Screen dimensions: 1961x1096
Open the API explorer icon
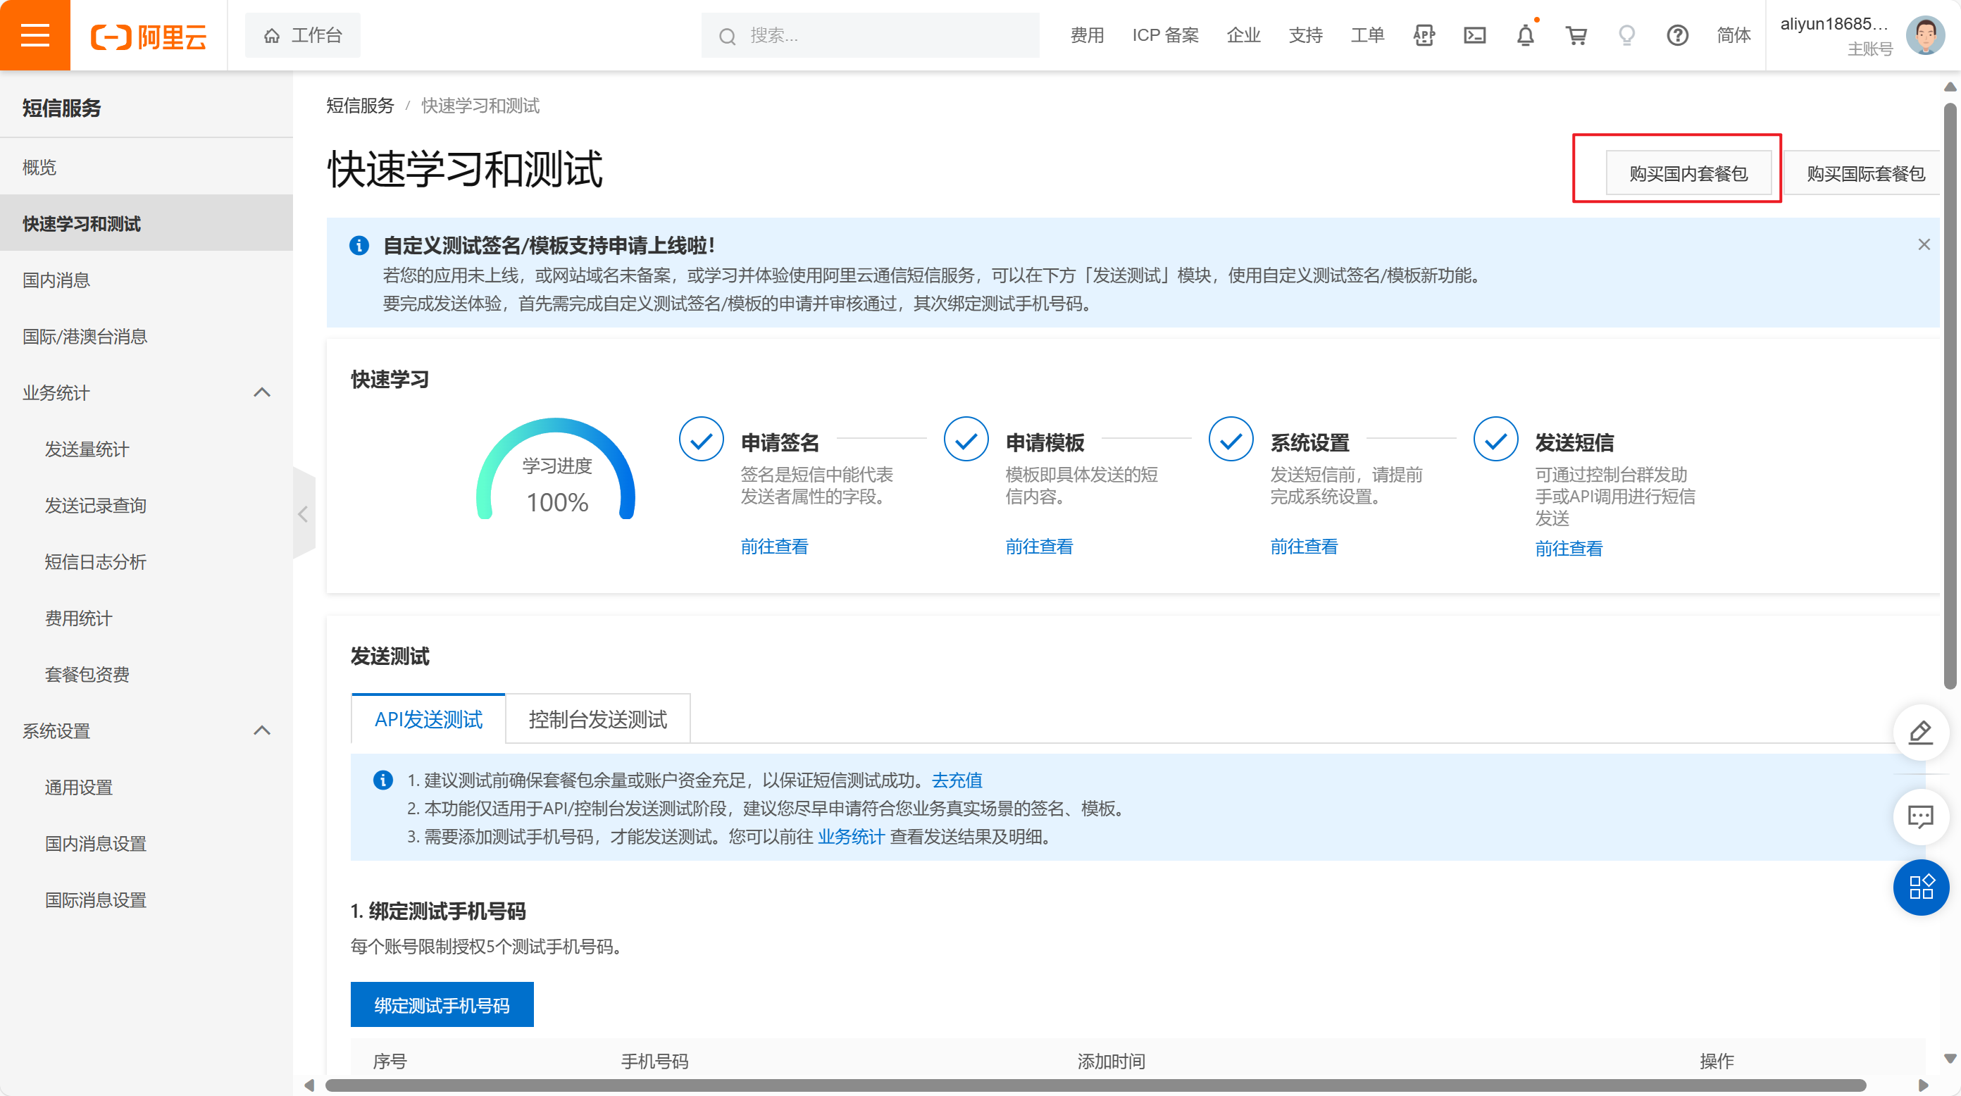tap(1424, 35)
